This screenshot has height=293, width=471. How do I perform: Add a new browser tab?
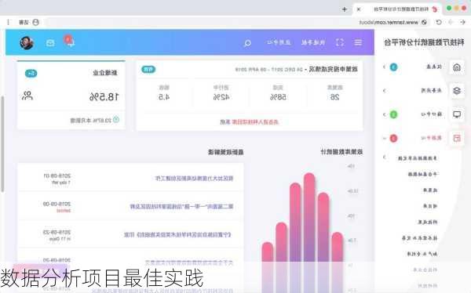tap(345, 9)
